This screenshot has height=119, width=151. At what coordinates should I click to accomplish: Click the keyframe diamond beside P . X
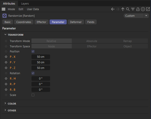point(6,57)
